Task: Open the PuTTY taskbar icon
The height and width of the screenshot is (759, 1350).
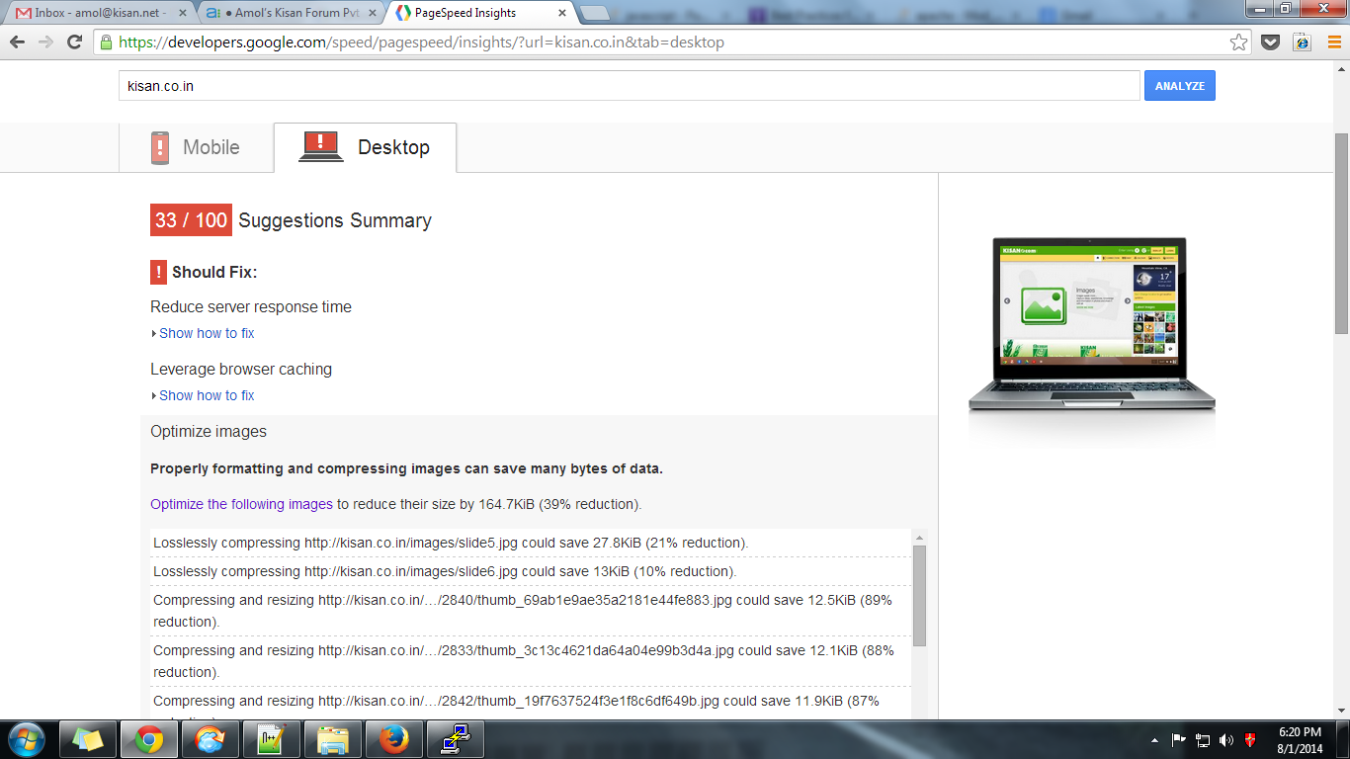Action: [x=455, y=739]
